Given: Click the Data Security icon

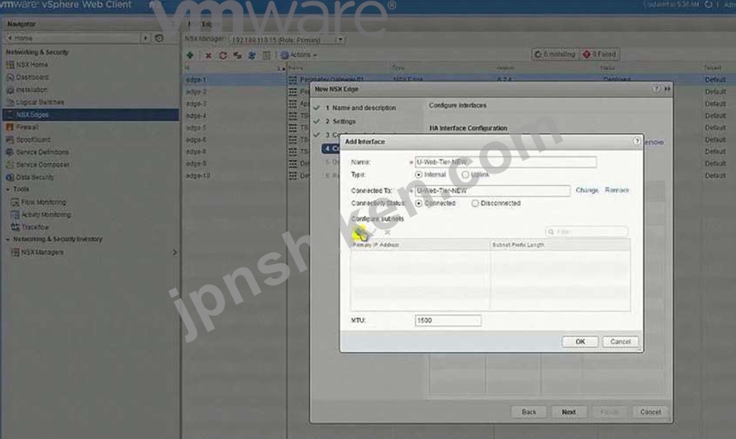Looking at the screenshot, I should (x=10, y=177).
